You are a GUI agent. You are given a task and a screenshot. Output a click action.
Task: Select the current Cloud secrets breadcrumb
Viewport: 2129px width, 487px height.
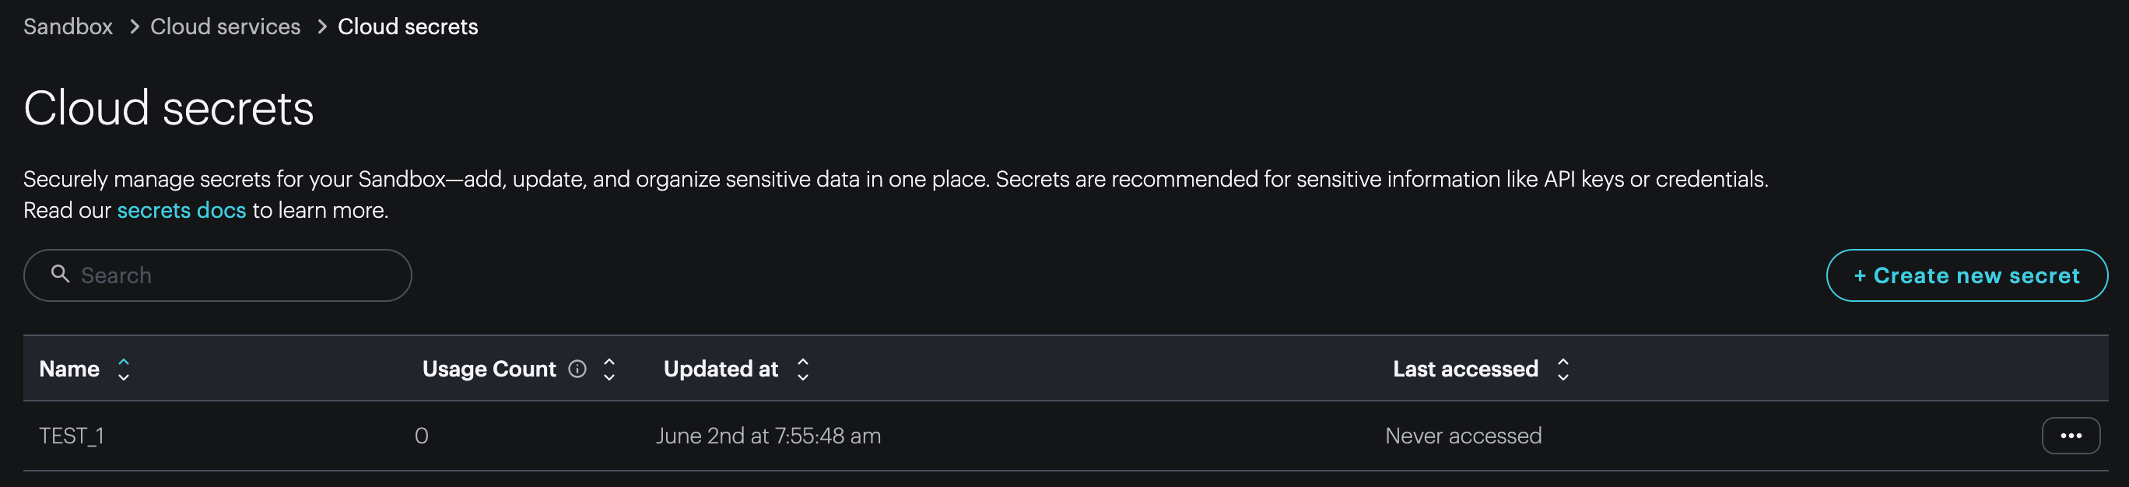tap(408, 26)
